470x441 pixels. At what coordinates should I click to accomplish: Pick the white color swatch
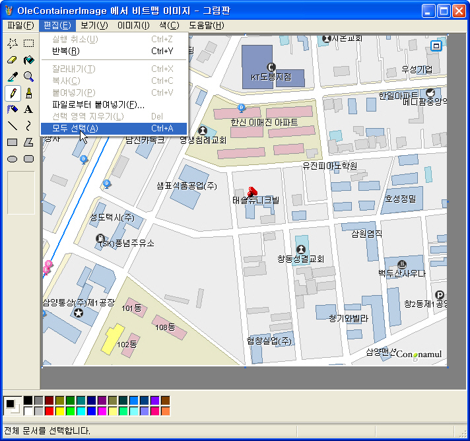point(28,411)
